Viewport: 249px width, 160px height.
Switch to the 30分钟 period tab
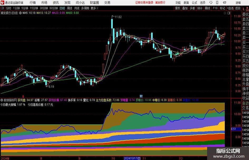tap(44, 8)
